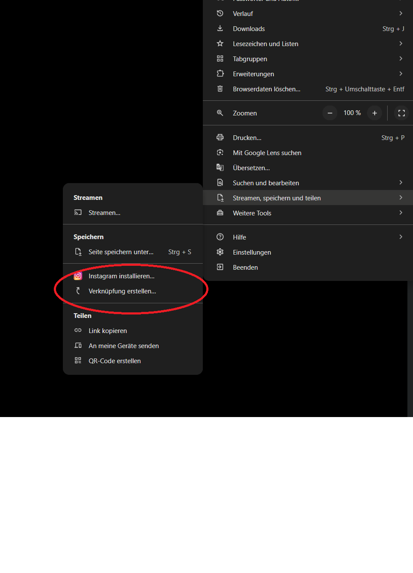Image resolution: width=413 pixels, height=573 pixels.
Task: Click the Hilfe question mark icon
Action: click(220, 237)
